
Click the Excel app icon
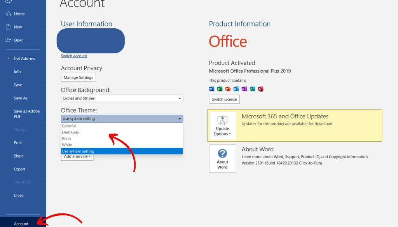[220, 89]
